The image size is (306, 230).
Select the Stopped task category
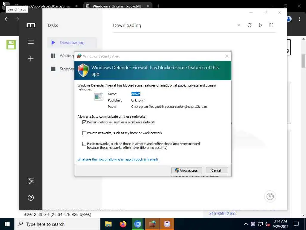62,69
